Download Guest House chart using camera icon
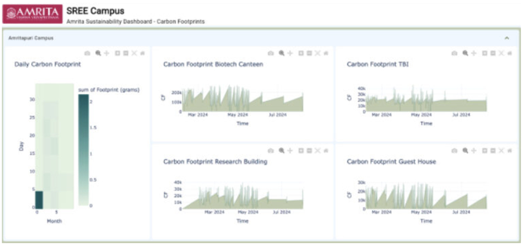This screenshot has width=527, height=250. [454, 151]
